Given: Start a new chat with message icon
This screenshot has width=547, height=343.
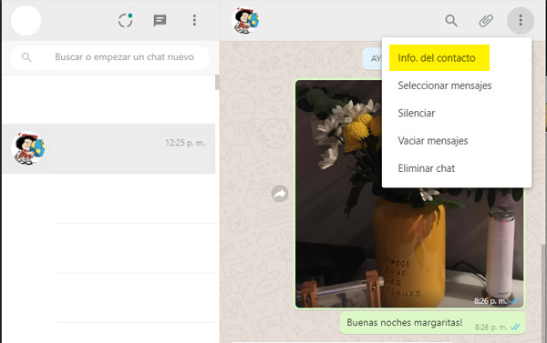Looking at the screenshot, I should [x=160, y=21].
